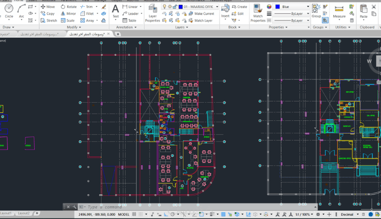381x219 pixels.
Task: Toggle drawing grid display in status bar
Action: [x=134, y=214]
